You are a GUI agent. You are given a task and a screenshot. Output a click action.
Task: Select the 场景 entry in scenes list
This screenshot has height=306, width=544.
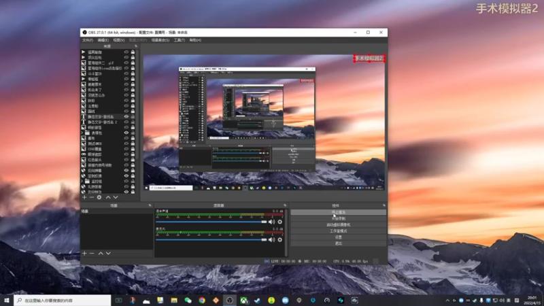coord(116,211)
